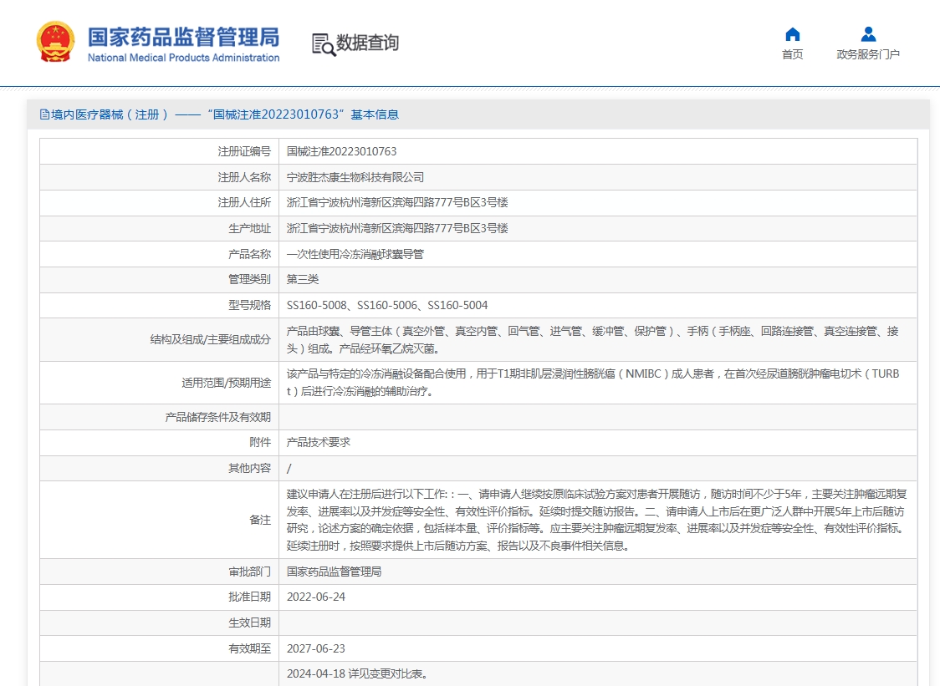Screen dimensions: 940x686
Task: Click the 有效期至 row label
Action: click(x=249, y=648)
